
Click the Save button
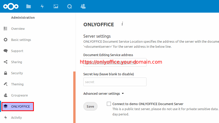click(90, 107)
